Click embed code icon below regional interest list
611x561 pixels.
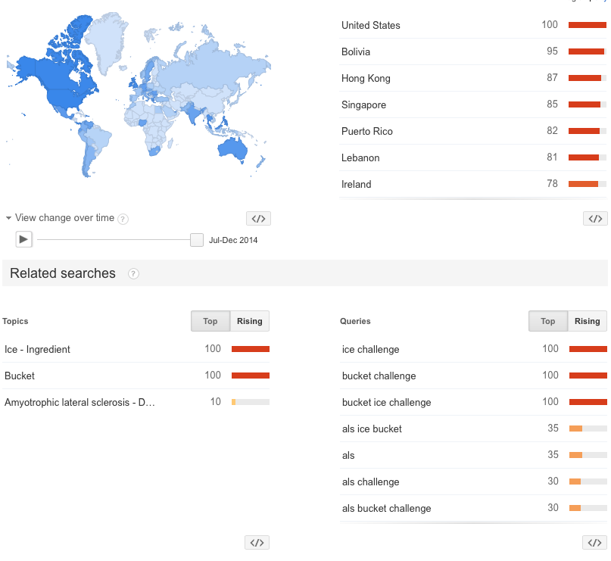coord(595,219)
